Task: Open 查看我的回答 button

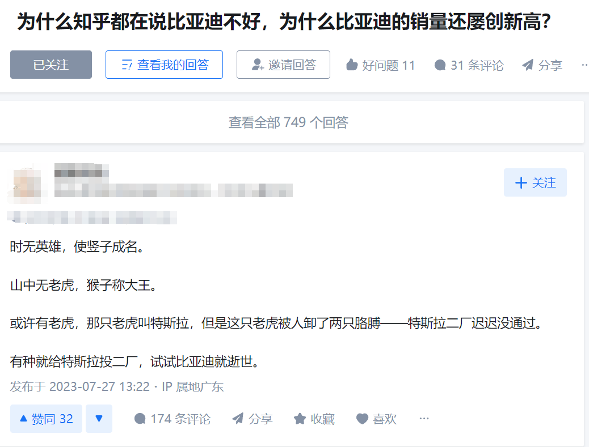Action: [164, 65]
